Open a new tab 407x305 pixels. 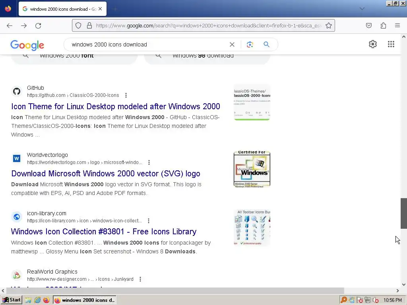(x=115, y=9)
